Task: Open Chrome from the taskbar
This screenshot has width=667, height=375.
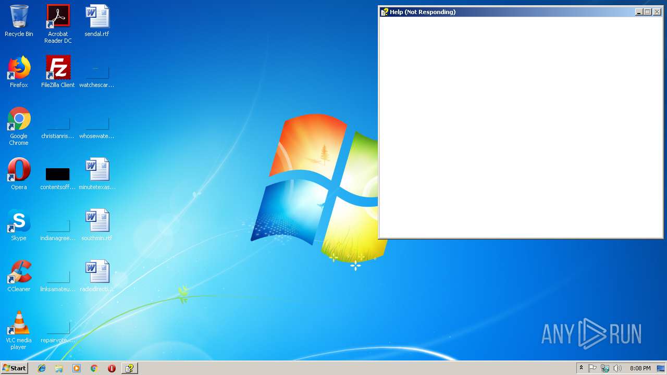Action: click(94, 368)
